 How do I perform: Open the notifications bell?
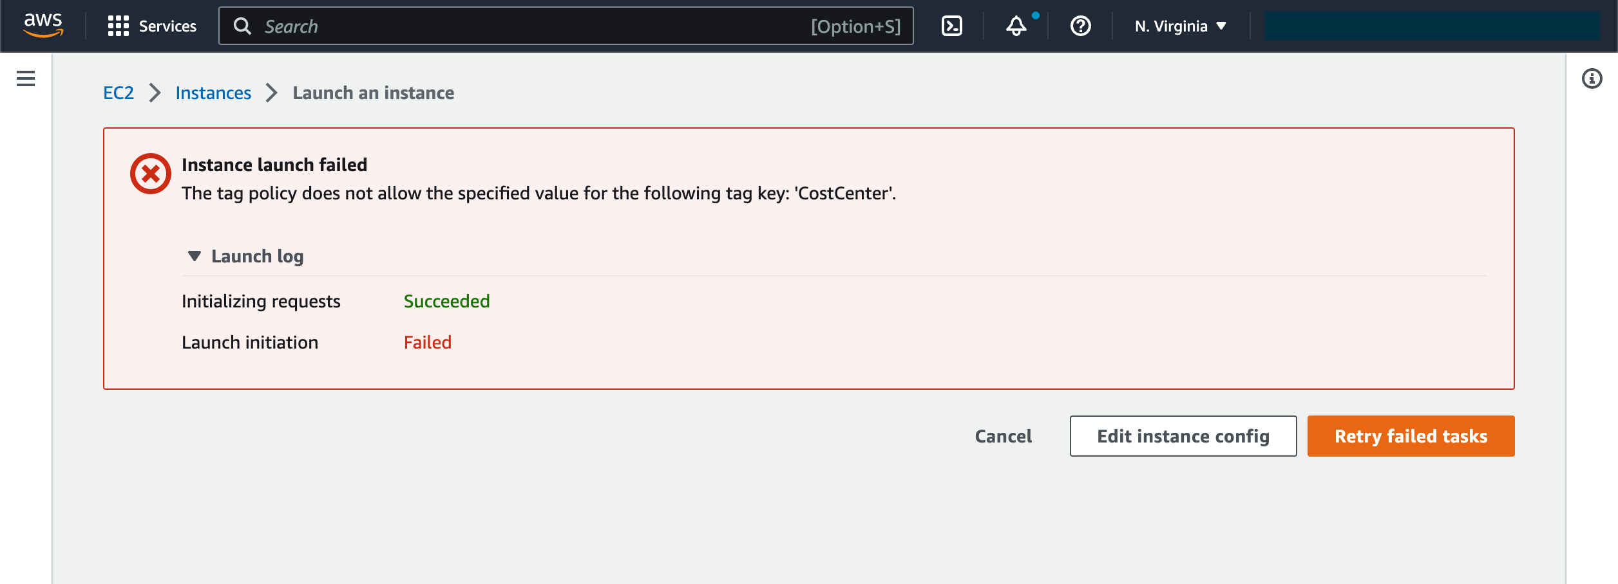coord(1016,27)
